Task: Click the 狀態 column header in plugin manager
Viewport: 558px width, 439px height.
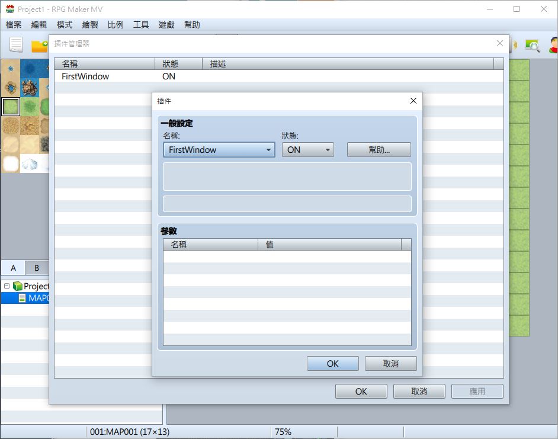Action: 179,64
